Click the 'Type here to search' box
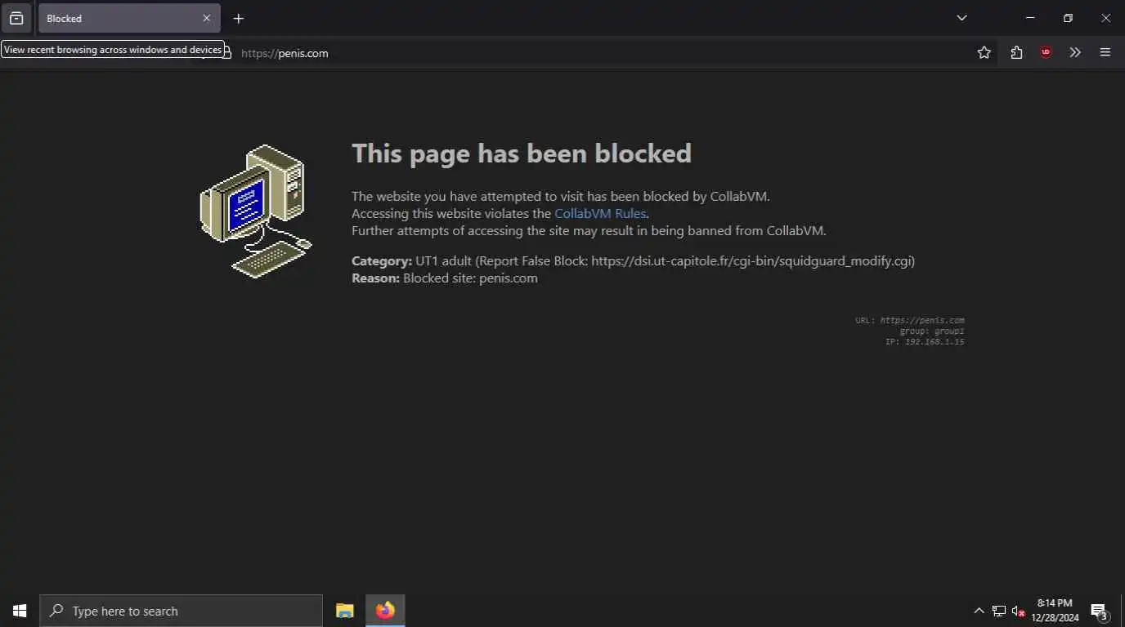The image size is (1125, 627). coord(181,611)
